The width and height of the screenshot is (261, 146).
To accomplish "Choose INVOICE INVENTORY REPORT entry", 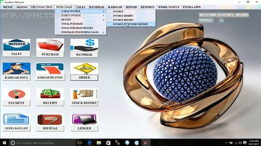I will (131, 24).
